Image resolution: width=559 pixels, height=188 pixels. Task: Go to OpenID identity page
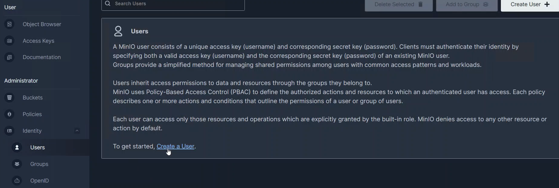click(x=39, y=181)
